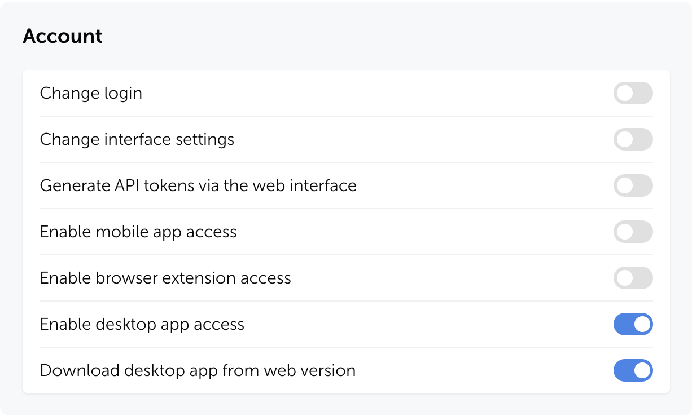Select the Enable mobile app access row
Viewport: 692px width, 416px height.
click(x=138, y=232)
